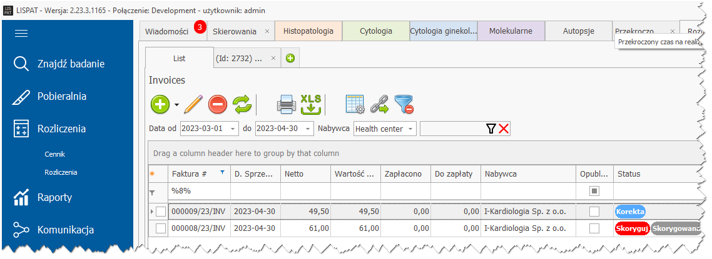Click the pencil edit invoice icon
Screen dimensions: 712x259
pyautogui.click(x=193, y=104)
